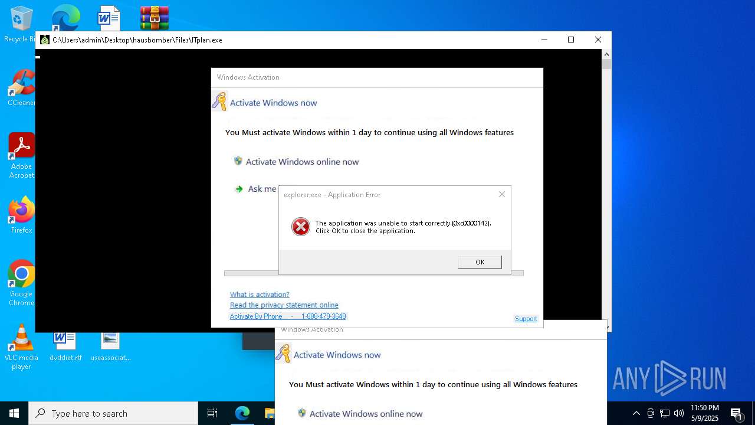Image resolution: width=755 pixels, height=425 pixels.
Task: Minimize the ITplan.exe console window
Action: tap(544, 40)
